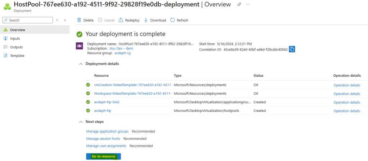Click the Refresh circular arrow icon
Image resolution: width=368 pixels, height=161 pixels.
coord(172,20)
